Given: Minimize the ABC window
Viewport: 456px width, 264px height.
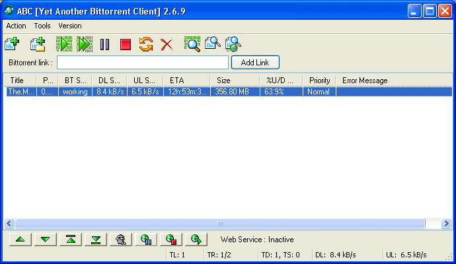Looking at the screenshot, I should click(414, 11).
